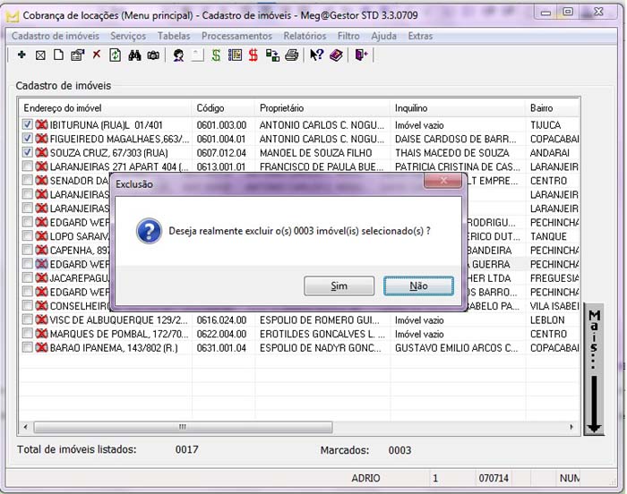This screenshot has height=494, width=627.
Task: Uncheck the IBITURUNA (RUA) property checkbox
Action: tap(28, 125)
